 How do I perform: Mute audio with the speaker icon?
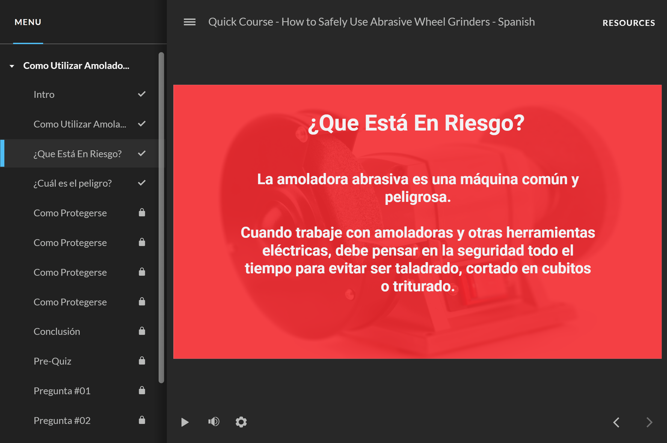(214, 422)
